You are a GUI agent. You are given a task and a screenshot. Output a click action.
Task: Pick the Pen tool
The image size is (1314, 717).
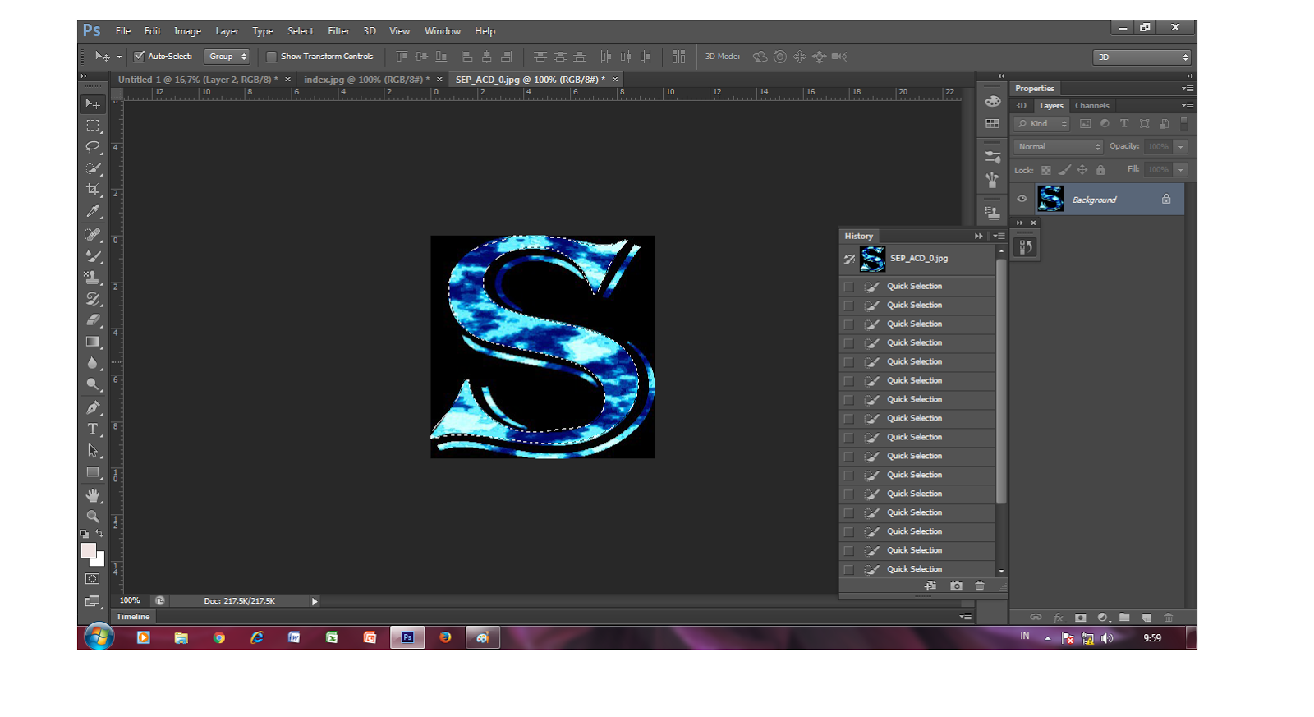[93, 408]
